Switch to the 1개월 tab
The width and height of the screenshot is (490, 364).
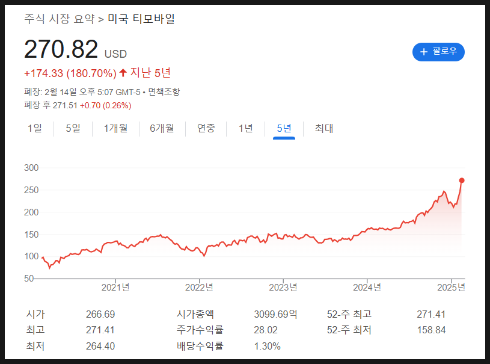(x=115, y=128)
